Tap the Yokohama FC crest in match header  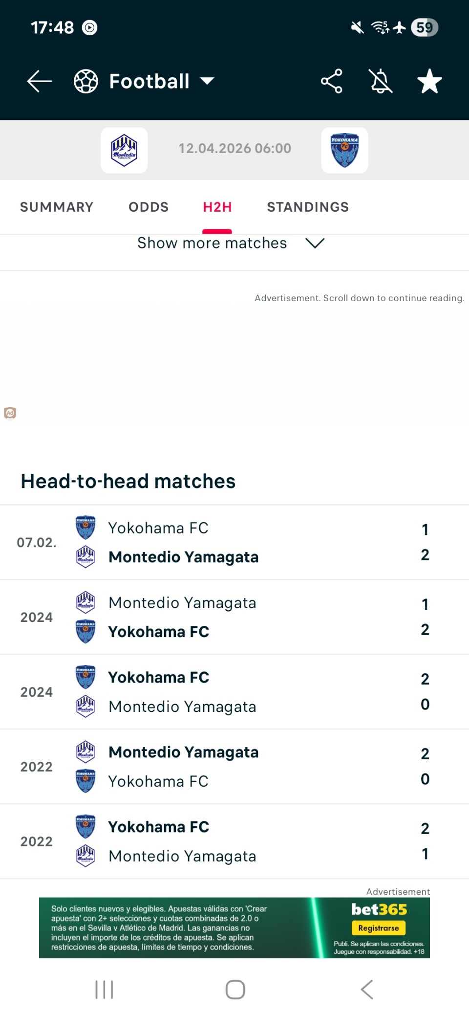pos(344,150)
